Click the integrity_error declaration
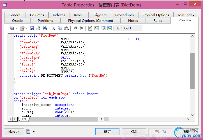 tap(36, 105)
